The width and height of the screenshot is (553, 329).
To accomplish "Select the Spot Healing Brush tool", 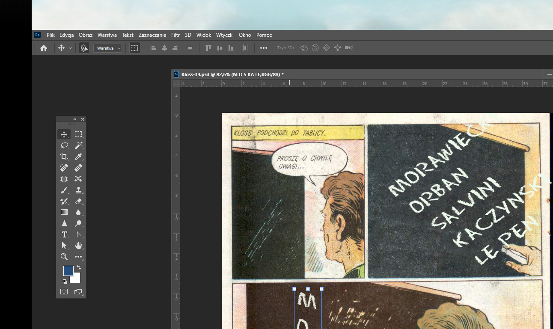I will pyautogui.click(x=64, y=168).
